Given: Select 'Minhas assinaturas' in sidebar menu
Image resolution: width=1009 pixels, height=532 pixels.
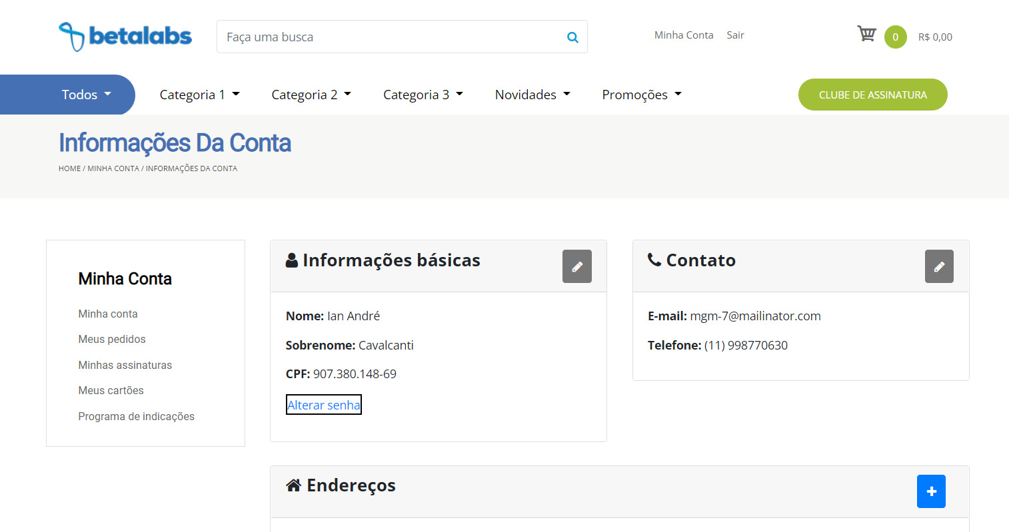Looking at the screenshot, I should tap(125, 365).
